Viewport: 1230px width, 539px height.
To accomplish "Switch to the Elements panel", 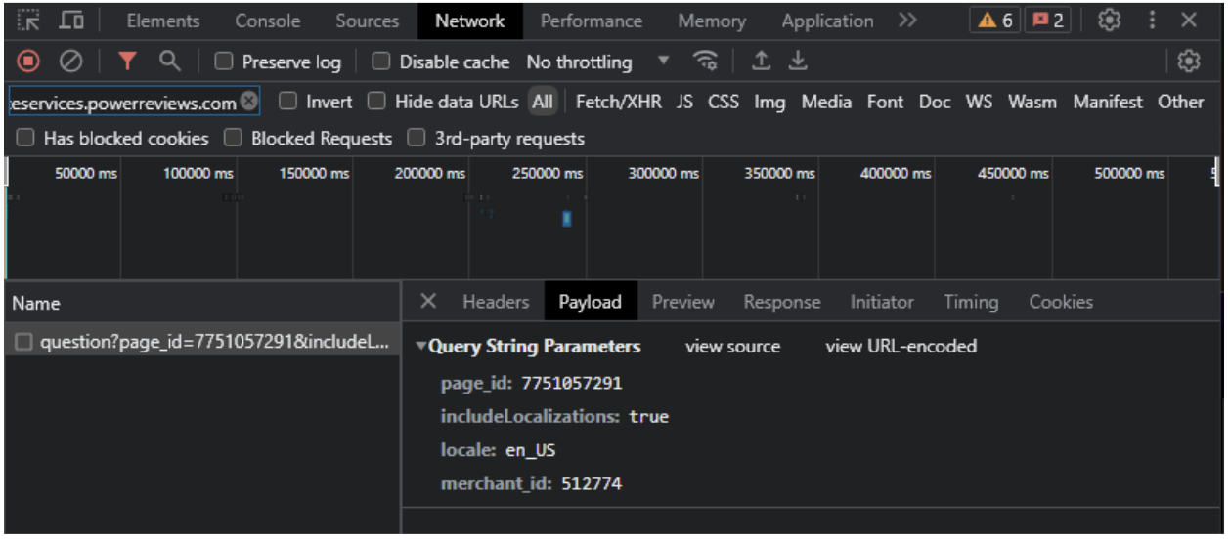I will click(x=163, y=21).
